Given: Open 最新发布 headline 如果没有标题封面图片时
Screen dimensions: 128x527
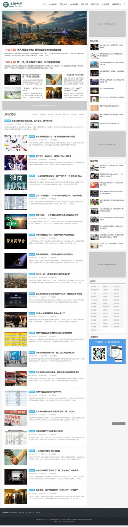Looking at the screenshot, I should tap(32, 120).
